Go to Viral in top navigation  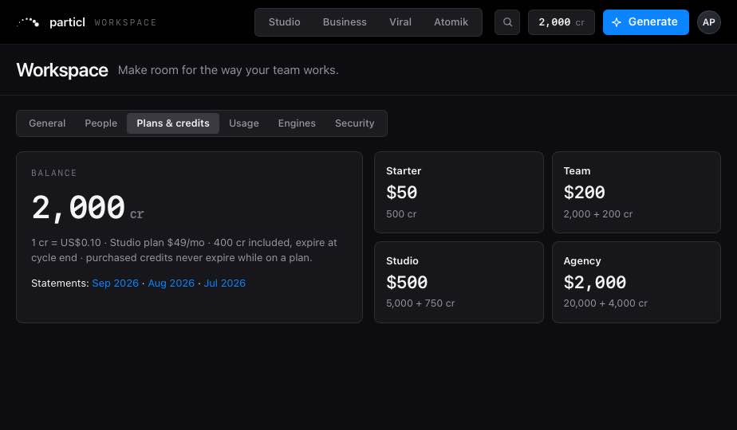pyautogui.click(x=400, y=22)
